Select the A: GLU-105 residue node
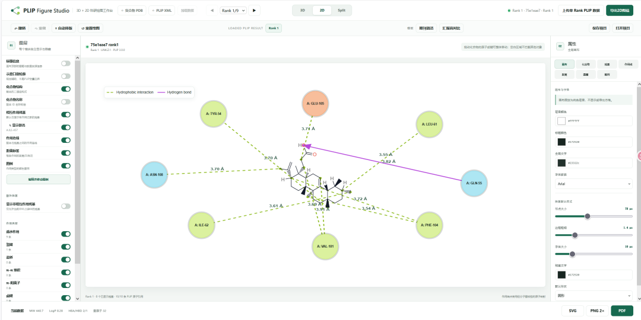Screen dimensions: 641x320 coord(315,104)
